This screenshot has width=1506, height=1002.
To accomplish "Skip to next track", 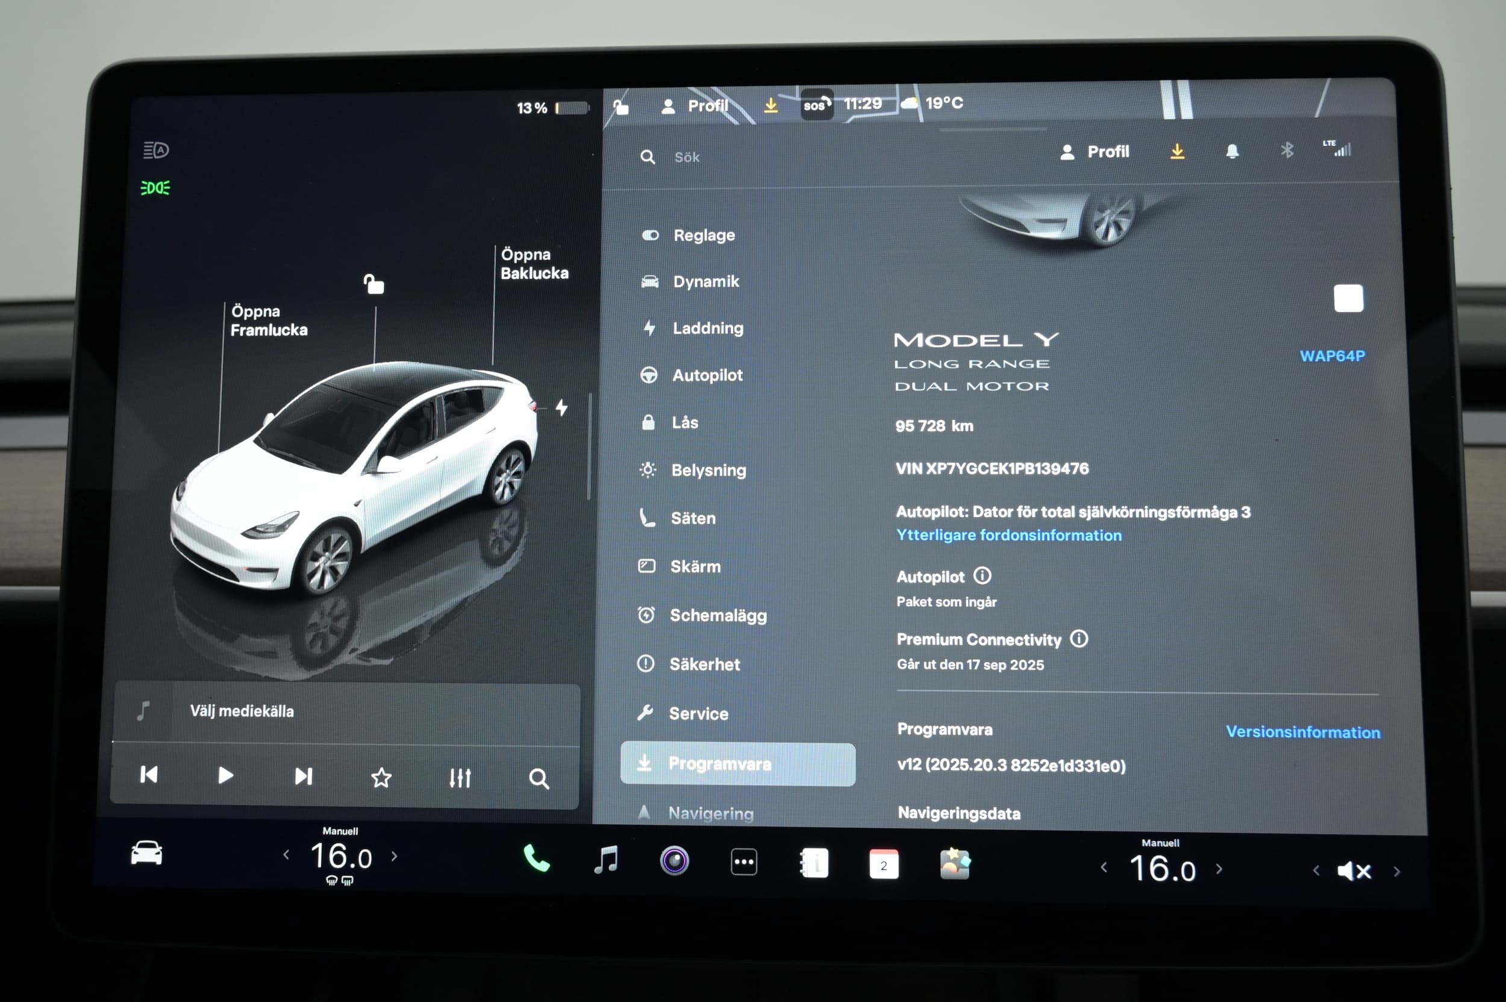I will pos(304,777).
